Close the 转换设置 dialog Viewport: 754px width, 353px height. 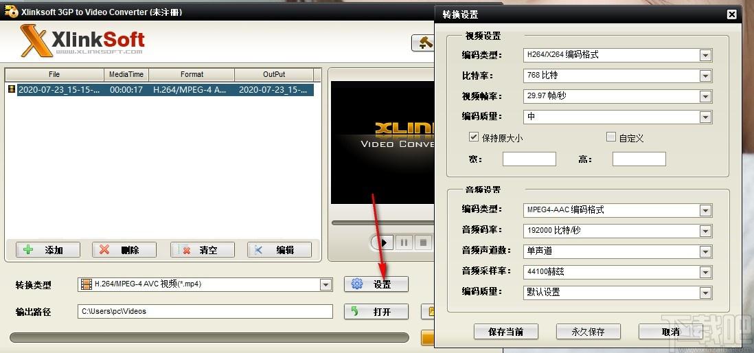click(731, 15)
